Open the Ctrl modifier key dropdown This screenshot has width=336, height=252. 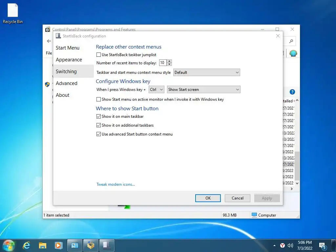pyautogui.click(x=157, y=89)
